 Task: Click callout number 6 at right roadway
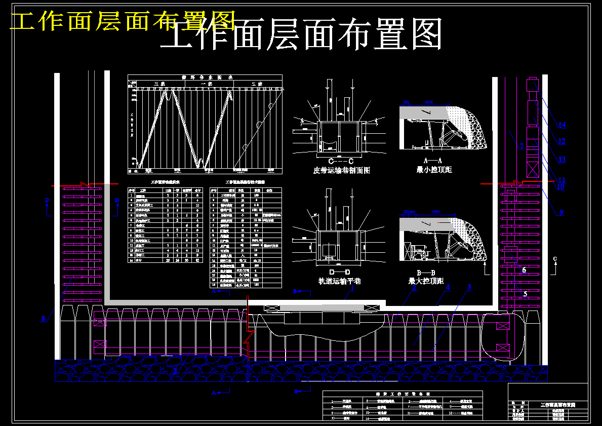[x=524, y=270]
